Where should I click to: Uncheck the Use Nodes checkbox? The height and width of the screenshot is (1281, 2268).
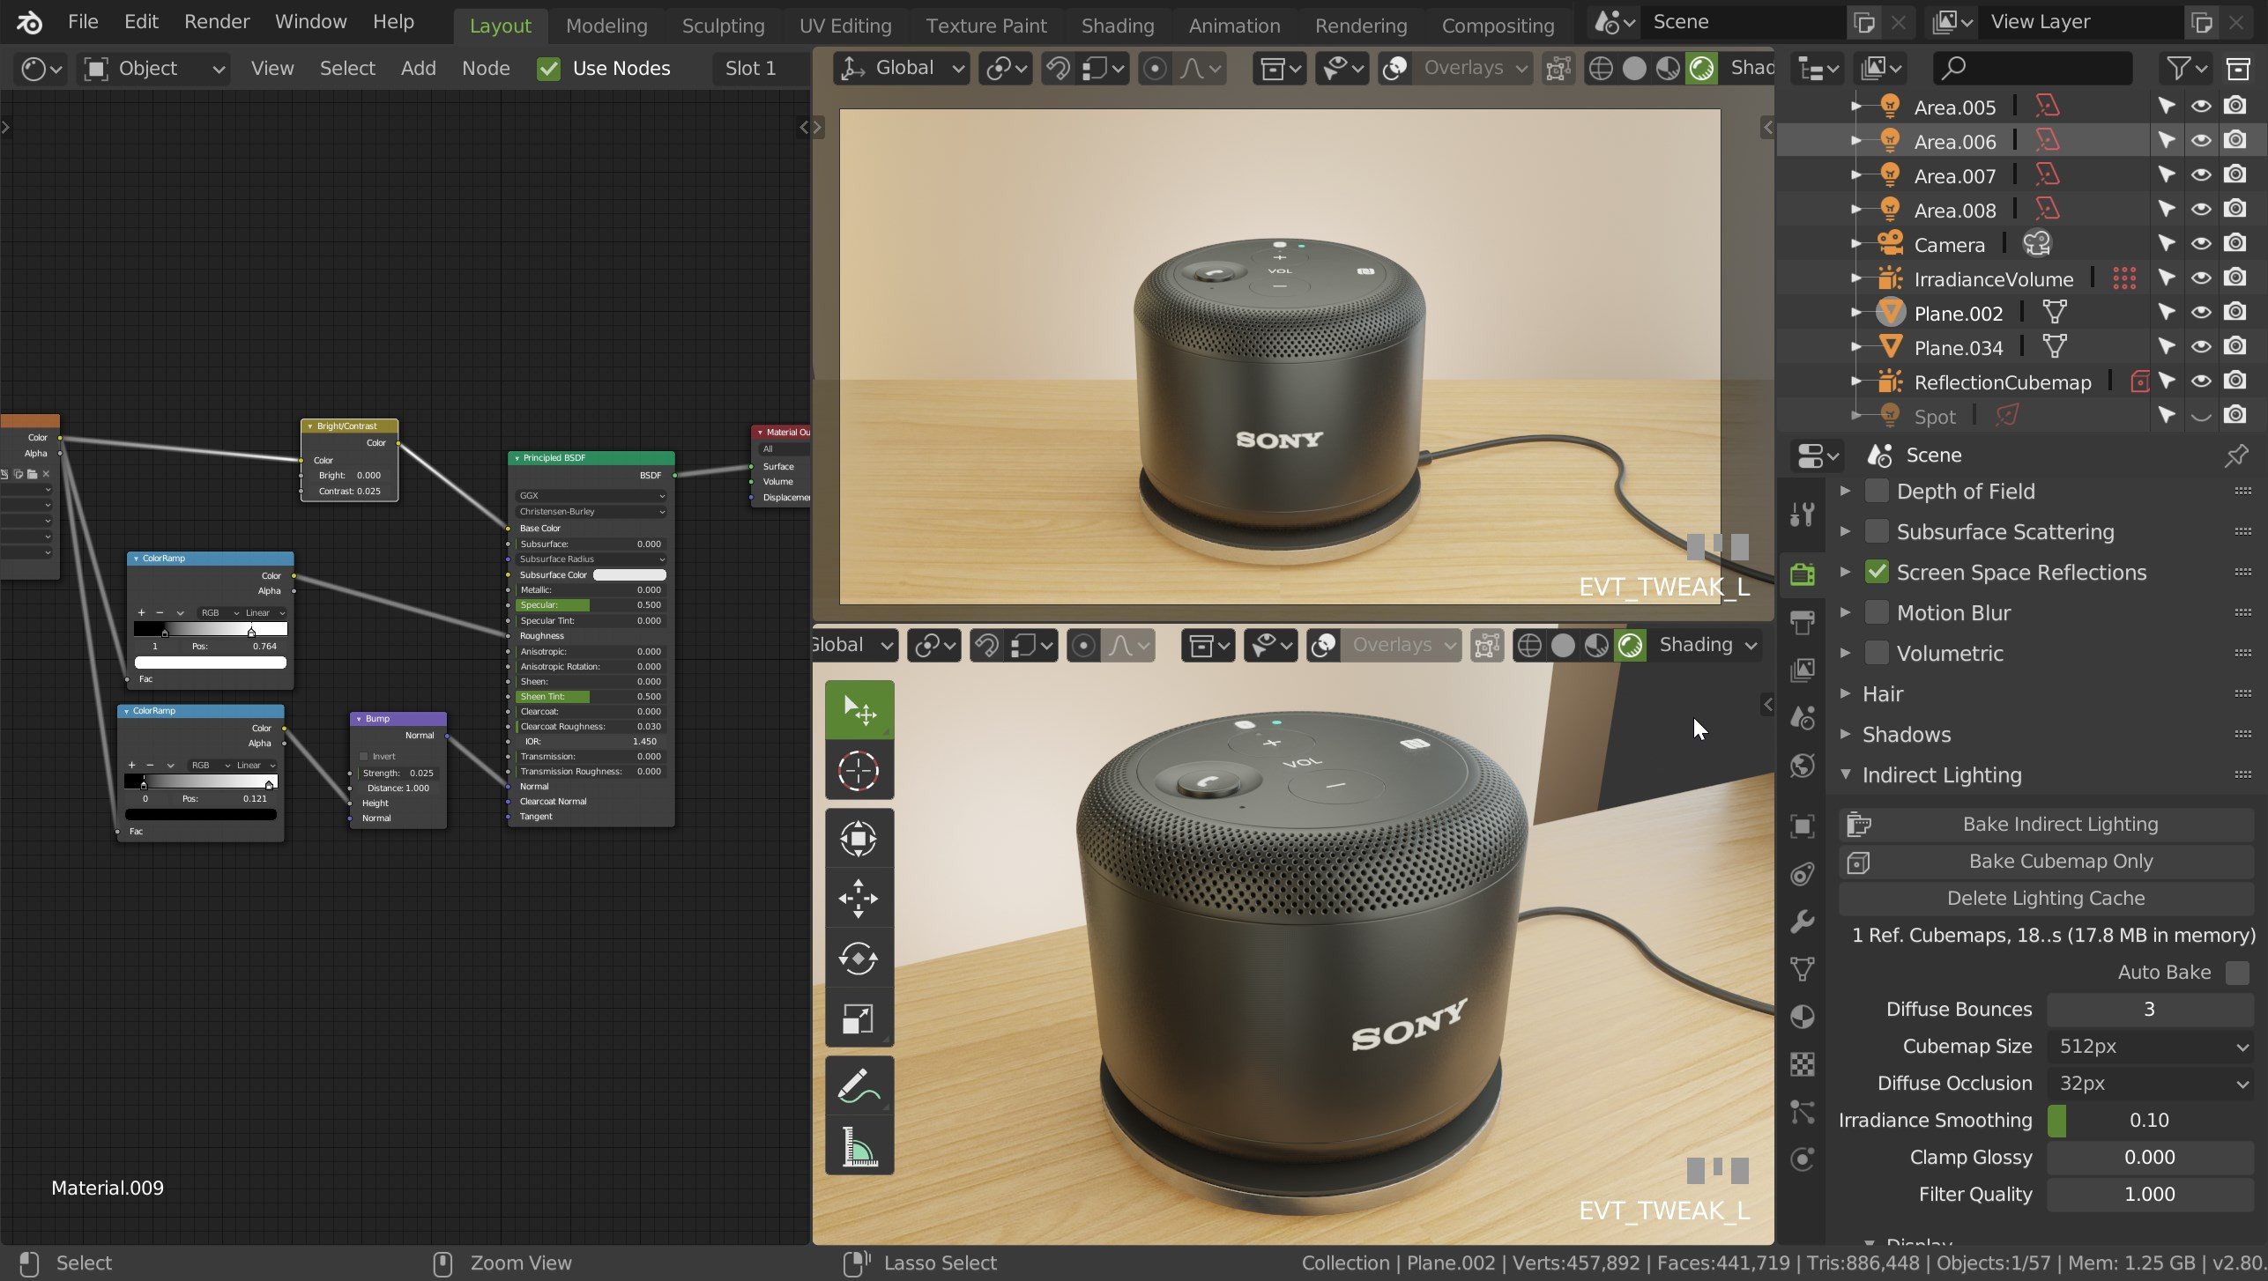coord(548,68)
